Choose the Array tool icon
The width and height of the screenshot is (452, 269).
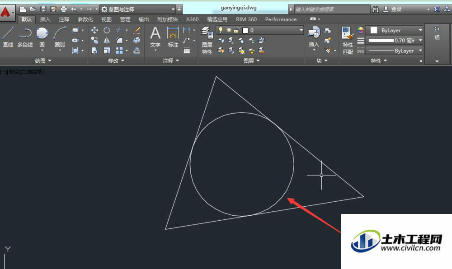pyautogui.click(x=119, y=51)
